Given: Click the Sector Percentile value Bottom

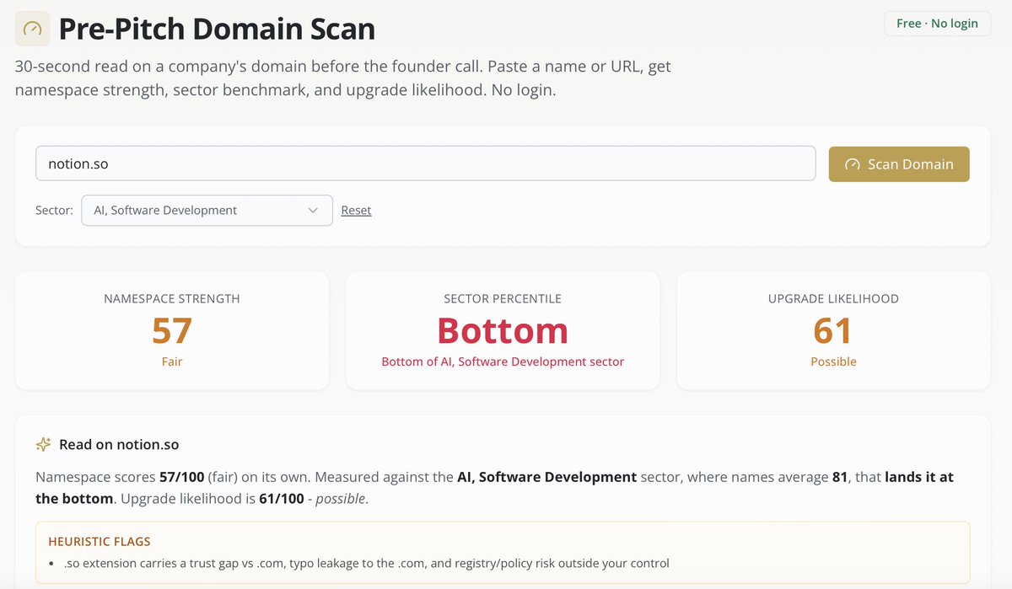Looking at the screenshot, I should [503, 330].
